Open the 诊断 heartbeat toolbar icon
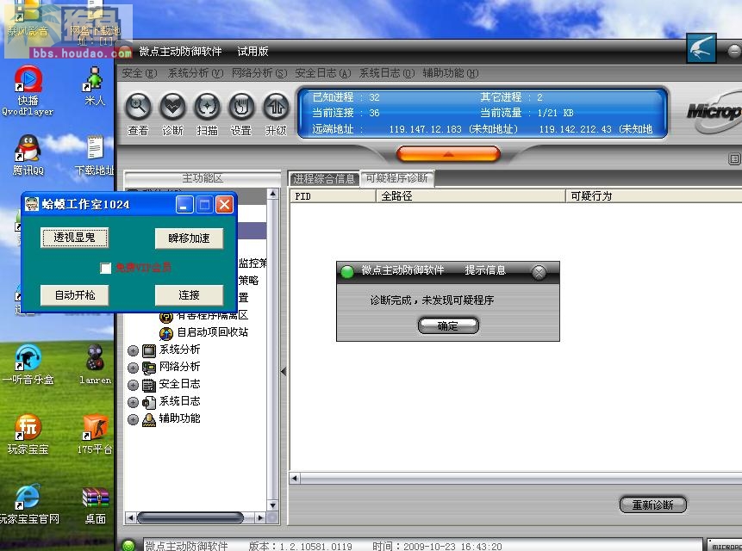 tap(172, 106)
